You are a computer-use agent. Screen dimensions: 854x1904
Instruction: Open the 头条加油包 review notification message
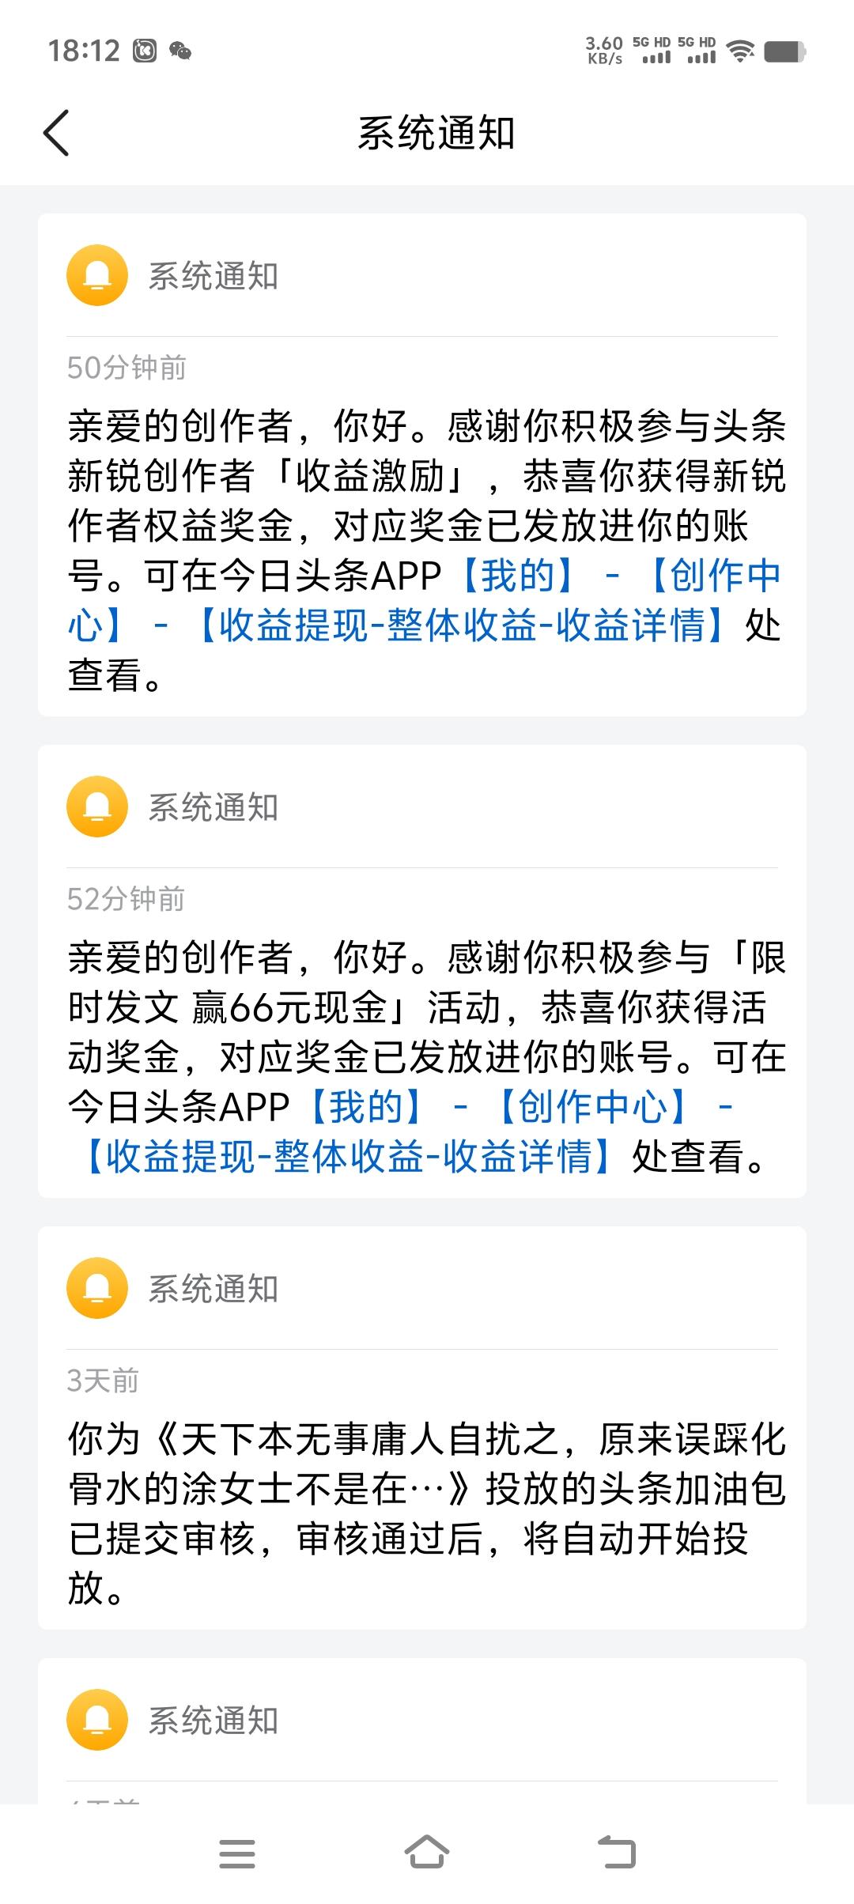click(427, 1513)
